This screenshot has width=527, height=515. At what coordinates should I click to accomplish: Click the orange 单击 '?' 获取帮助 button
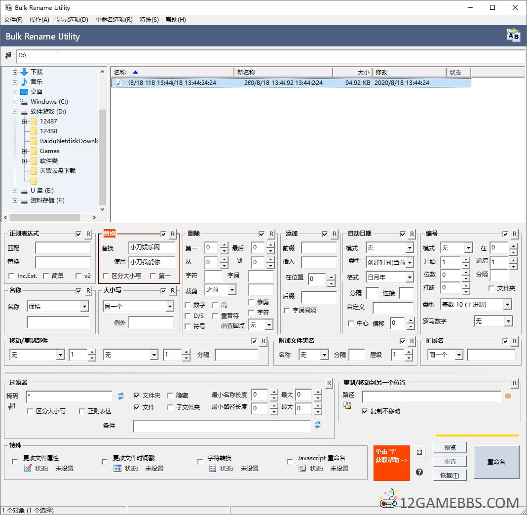coord(392,463)
